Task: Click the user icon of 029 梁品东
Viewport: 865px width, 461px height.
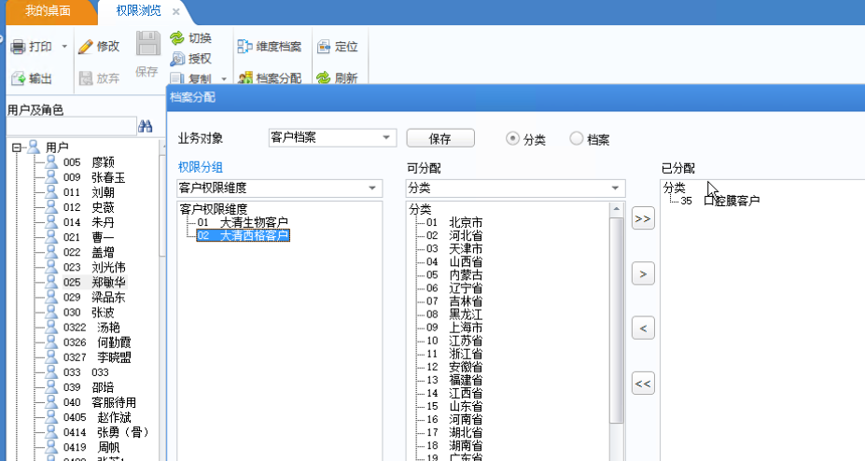Action: [x=51, y=297]
